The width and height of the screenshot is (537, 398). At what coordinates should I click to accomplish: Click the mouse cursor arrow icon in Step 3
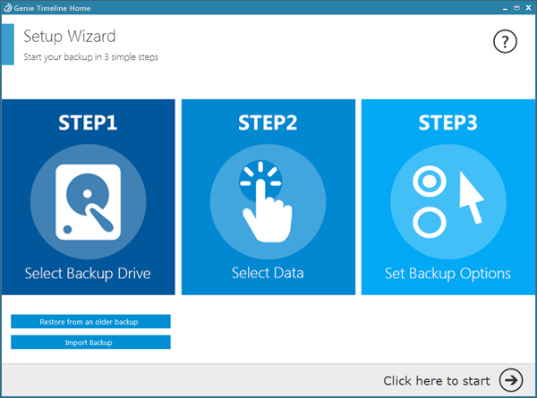pyautogui.click(x=471, y=198)
